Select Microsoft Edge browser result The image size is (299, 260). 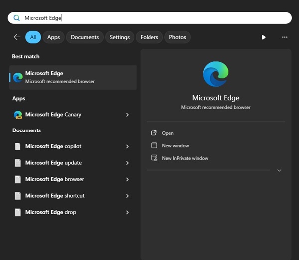click(73, 179)
